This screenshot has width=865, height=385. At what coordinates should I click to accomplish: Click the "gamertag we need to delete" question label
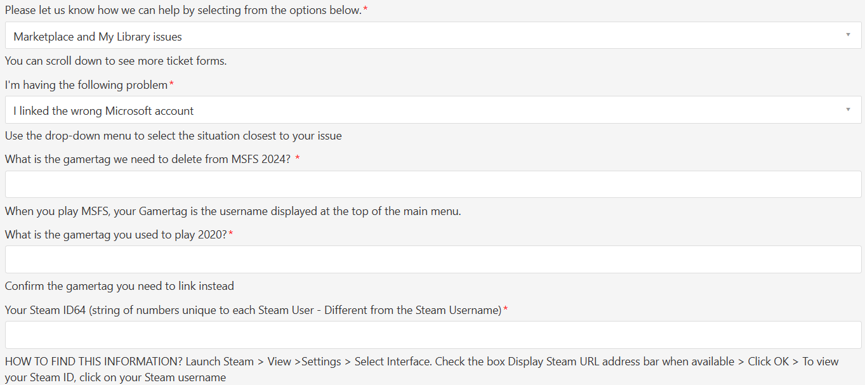(x=147, y=159)
